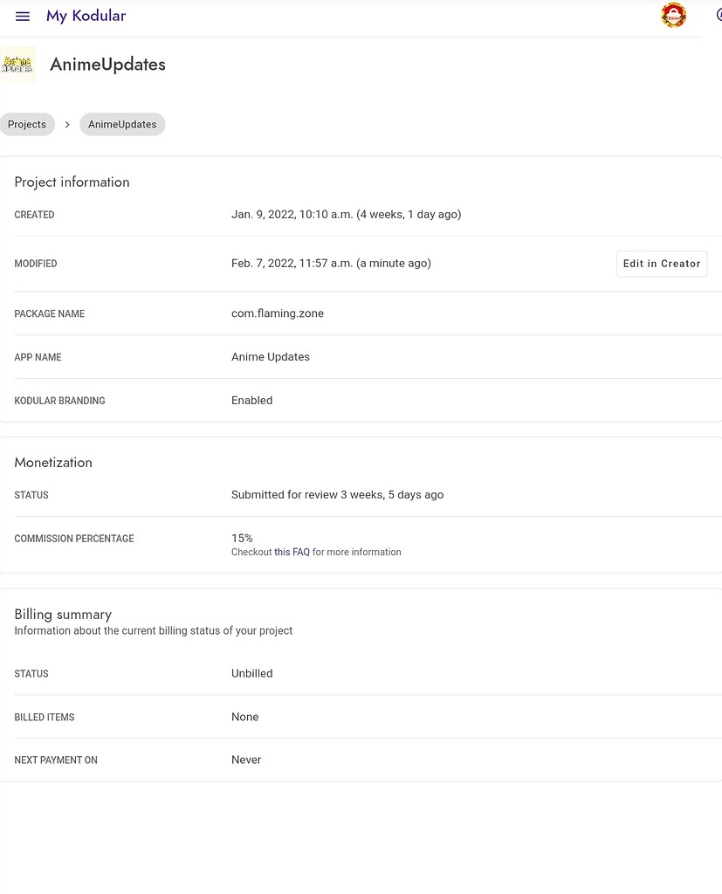Open the navigation hamburger menu
Screen dimensions: 722x894
(22, 16)
